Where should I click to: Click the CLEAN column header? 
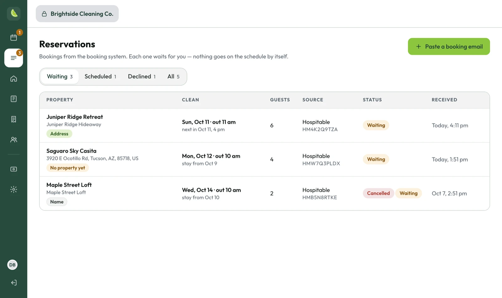(190, 100)
